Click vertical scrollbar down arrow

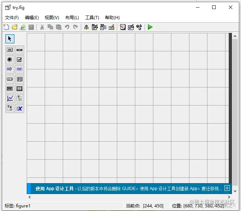235,191
